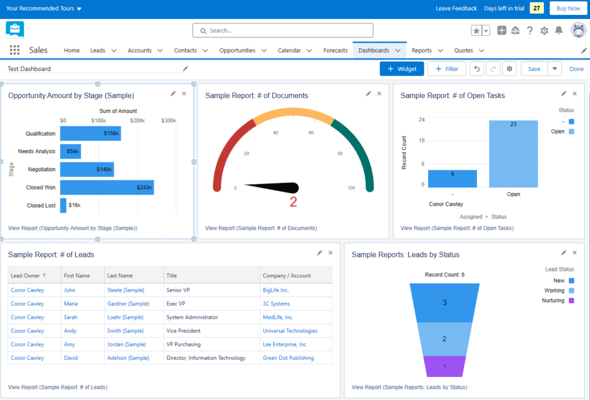Open the notifications bell
The width and height of the screenshot is (590, 400).
tap(558, 30)
